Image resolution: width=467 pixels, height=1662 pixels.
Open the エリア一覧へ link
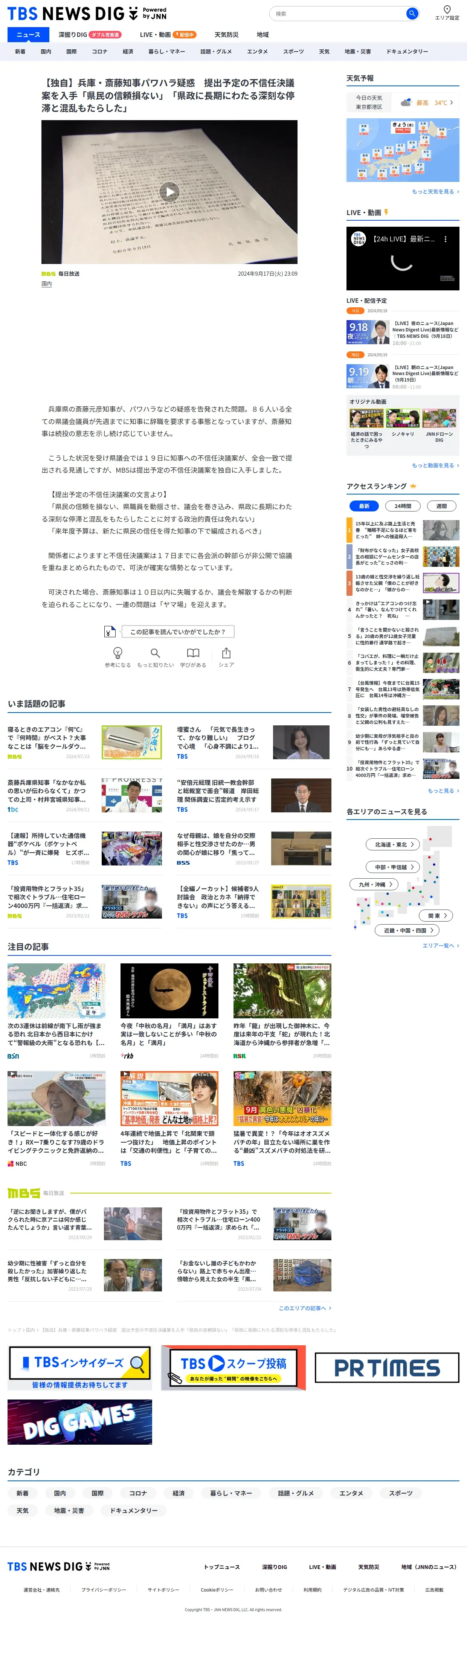[441, 945]
